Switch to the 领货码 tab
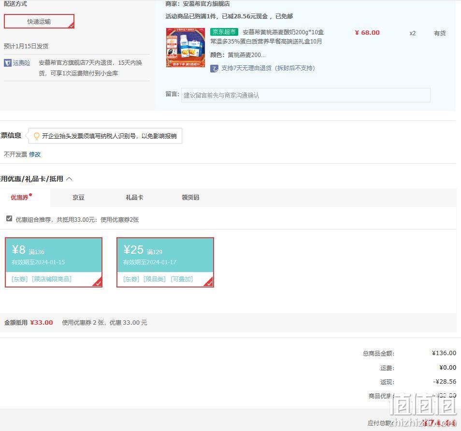This screenshot has width=461, height=431. pyautogui.click(x=190, y=197)
